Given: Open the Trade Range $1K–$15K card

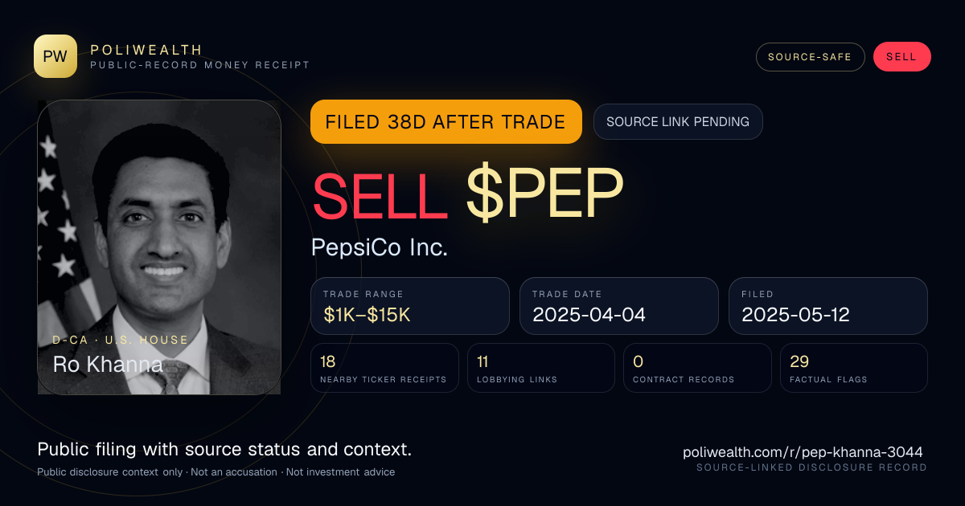Looking at the screenshot, I should (410, 306).
